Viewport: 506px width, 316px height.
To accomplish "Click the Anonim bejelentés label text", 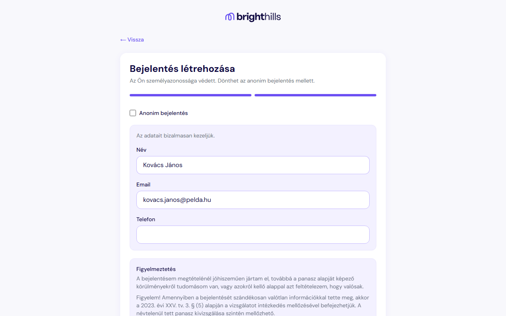I will pos(163,113).
